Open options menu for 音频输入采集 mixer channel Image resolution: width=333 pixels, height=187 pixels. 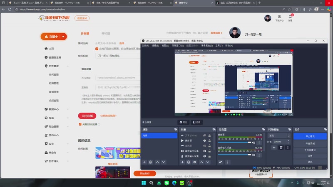[x=259, y=155]
